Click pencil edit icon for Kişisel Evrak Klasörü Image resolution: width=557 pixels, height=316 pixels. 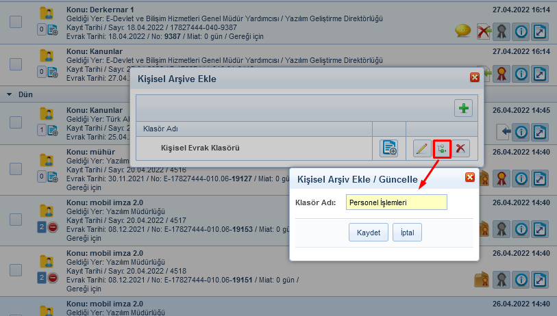coord(422,148)
